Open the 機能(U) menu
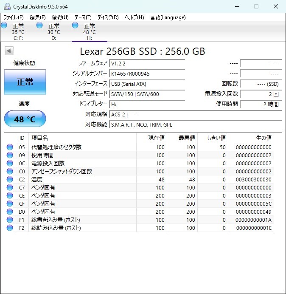The height and width of the screenshot is (294, 286). coord(60,17)
